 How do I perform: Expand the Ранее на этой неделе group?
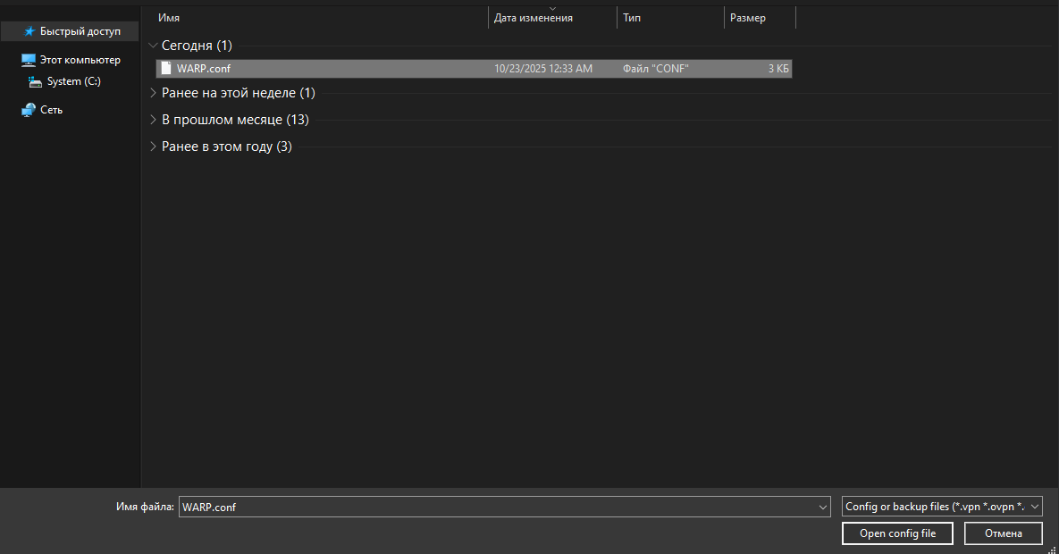[x=153, y=92]
